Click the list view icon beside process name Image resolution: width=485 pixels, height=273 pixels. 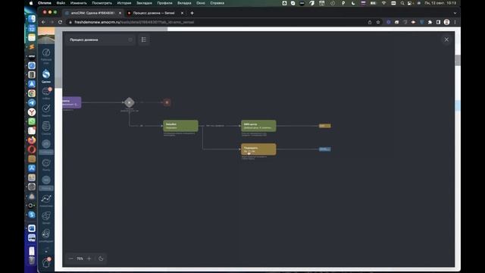pyautogui.click(x=144, y=39)
